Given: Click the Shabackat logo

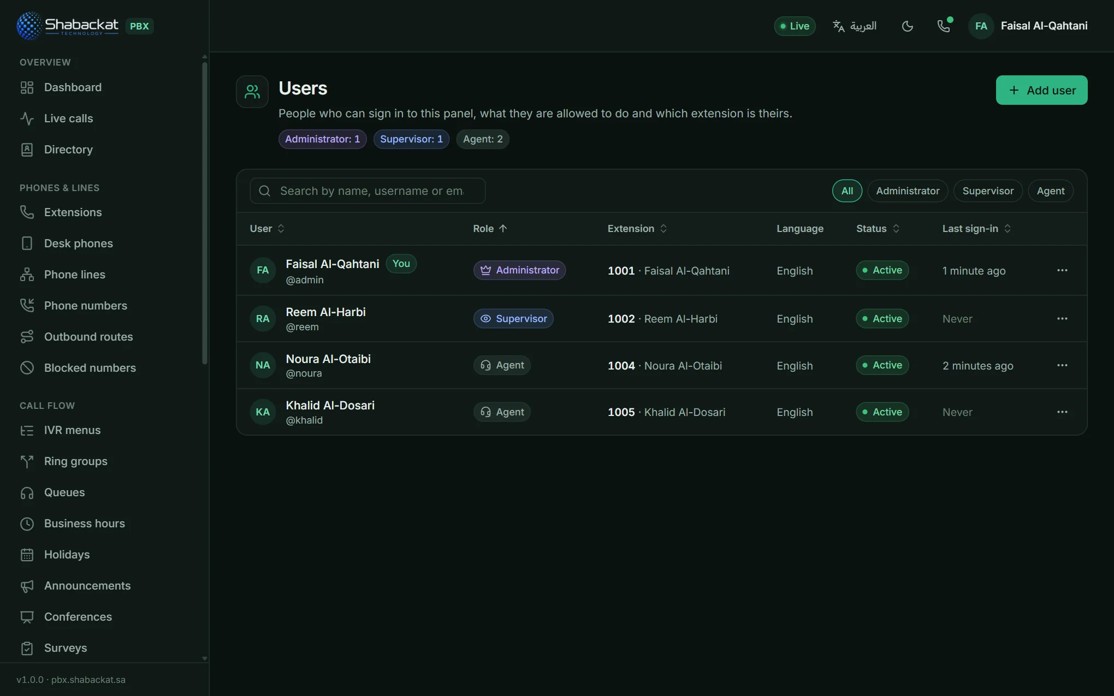Looking at the screenshot, I should tap(68, 26).
